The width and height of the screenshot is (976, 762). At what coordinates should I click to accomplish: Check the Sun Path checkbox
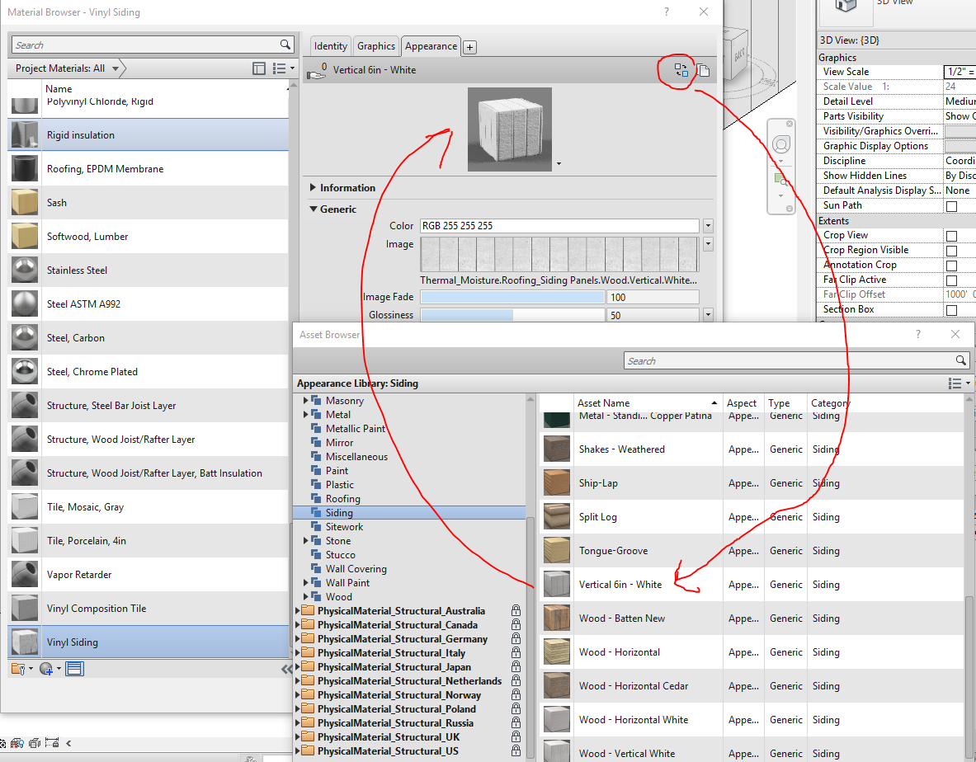[951, 206]
